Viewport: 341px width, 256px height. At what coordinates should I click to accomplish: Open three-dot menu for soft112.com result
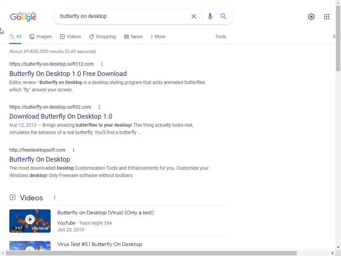coord(102,64)
